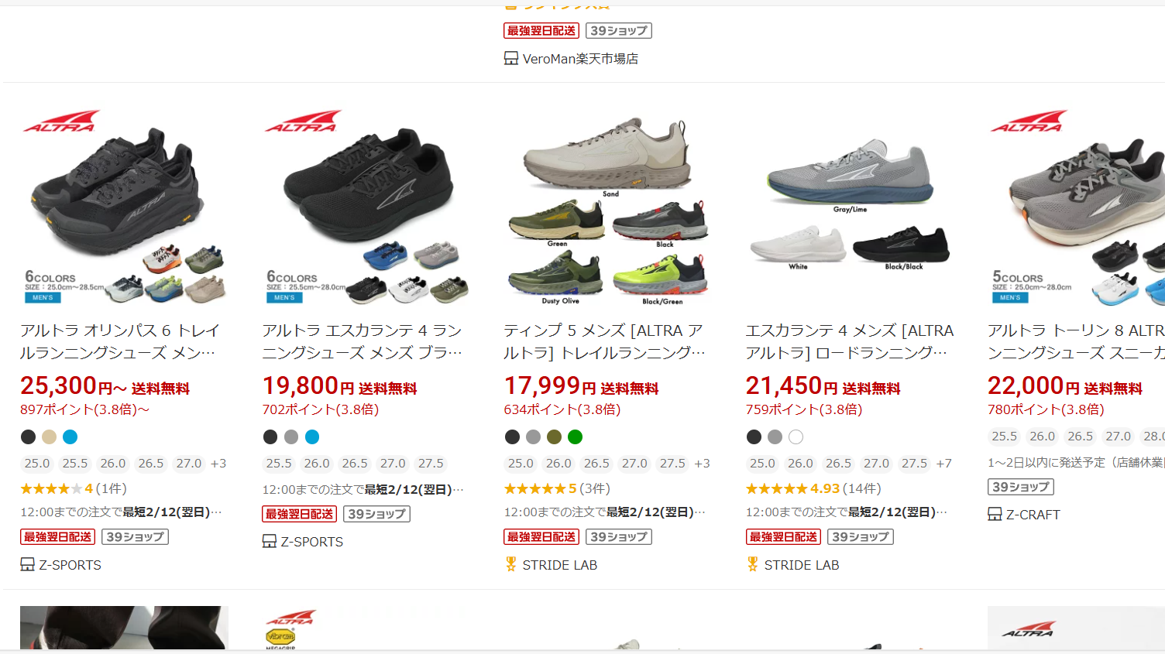
Task: Click the shop icon under the 25,300円 Olympus 6
Action: pos(28,564)
